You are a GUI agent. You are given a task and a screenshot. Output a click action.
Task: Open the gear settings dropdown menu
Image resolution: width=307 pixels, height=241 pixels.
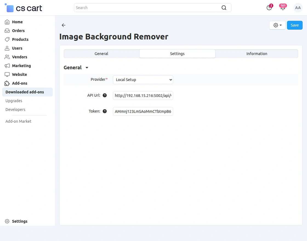(x=277, y=25)
